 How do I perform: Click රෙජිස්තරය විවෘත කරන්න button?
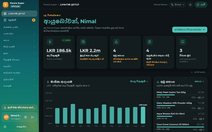tap(189, 30)
